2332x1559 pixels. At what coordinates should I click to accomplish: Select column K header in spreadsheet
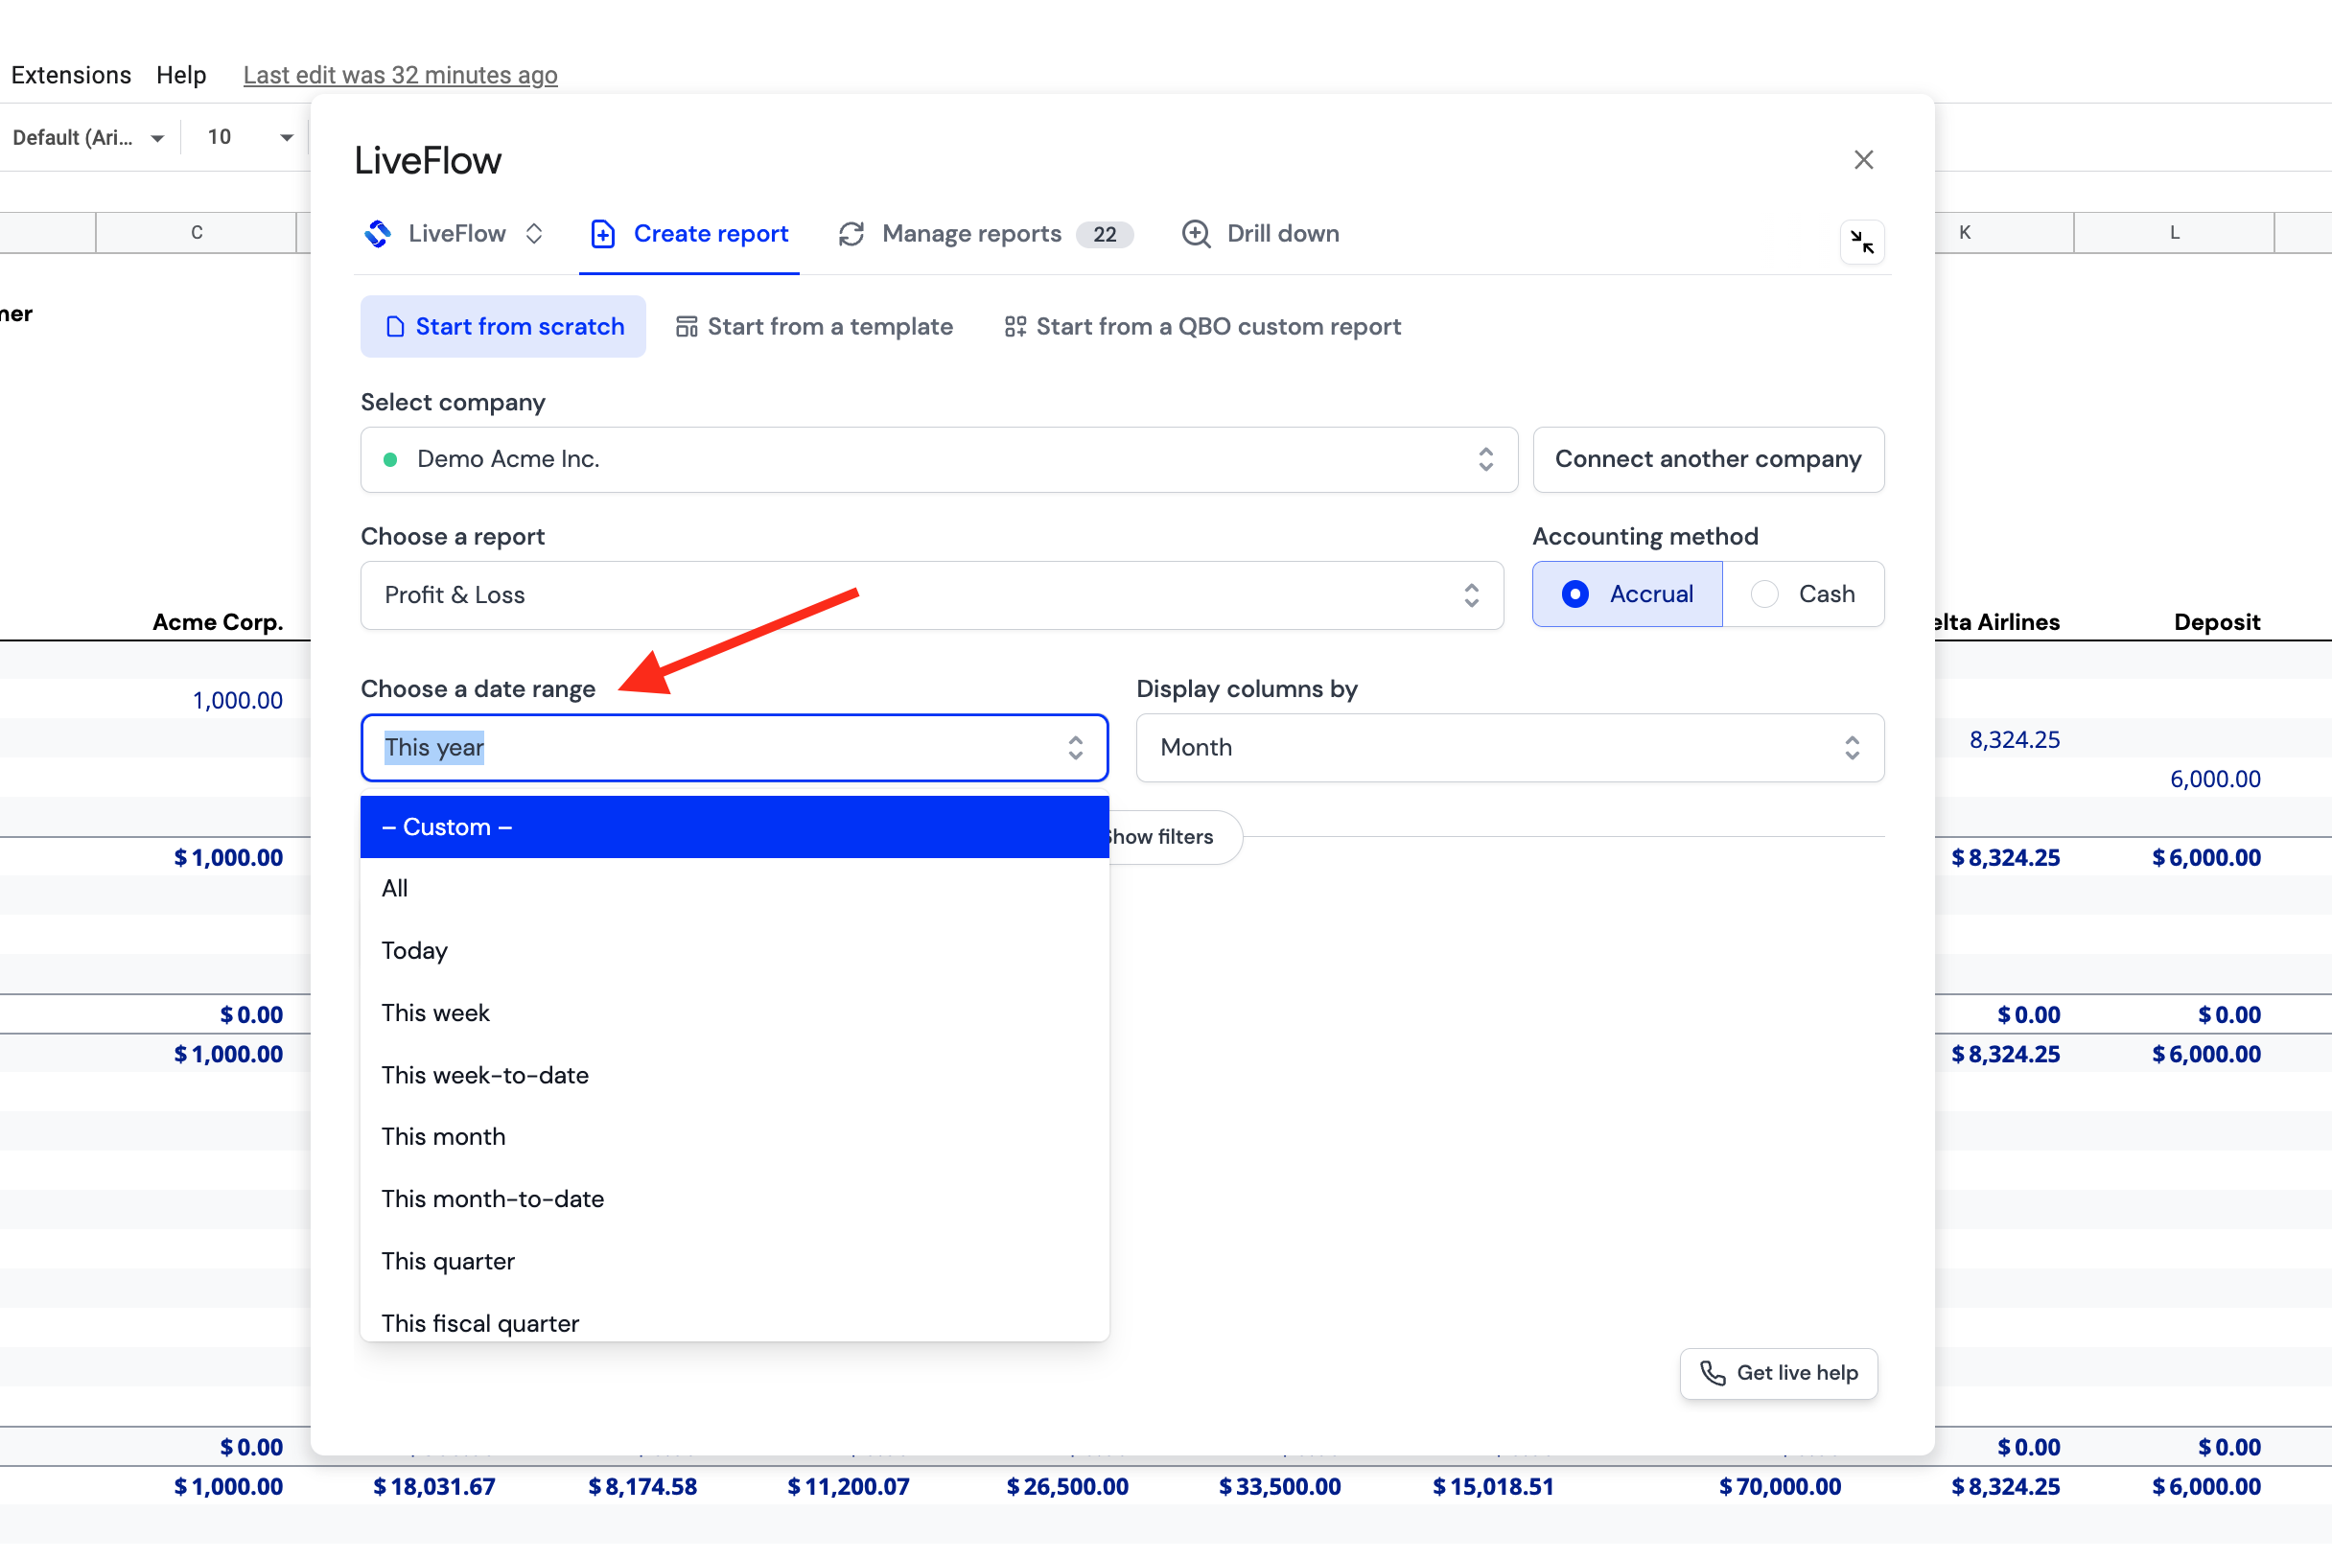(x=1964, y=233)
